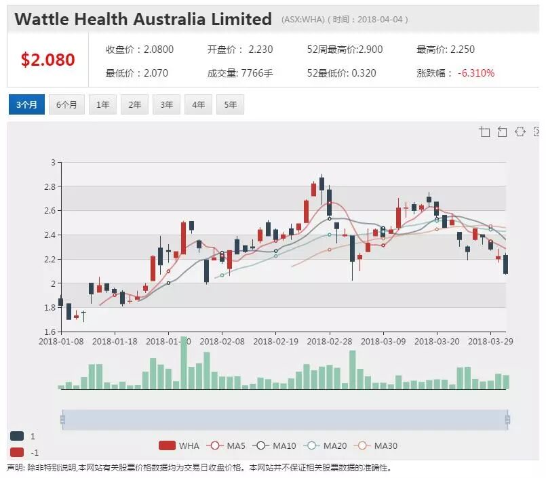Click the tallest volume bar near 2018-01-30
Image resolution: width=546 pixels, height=478 pixels.
(x=184, y=363)
